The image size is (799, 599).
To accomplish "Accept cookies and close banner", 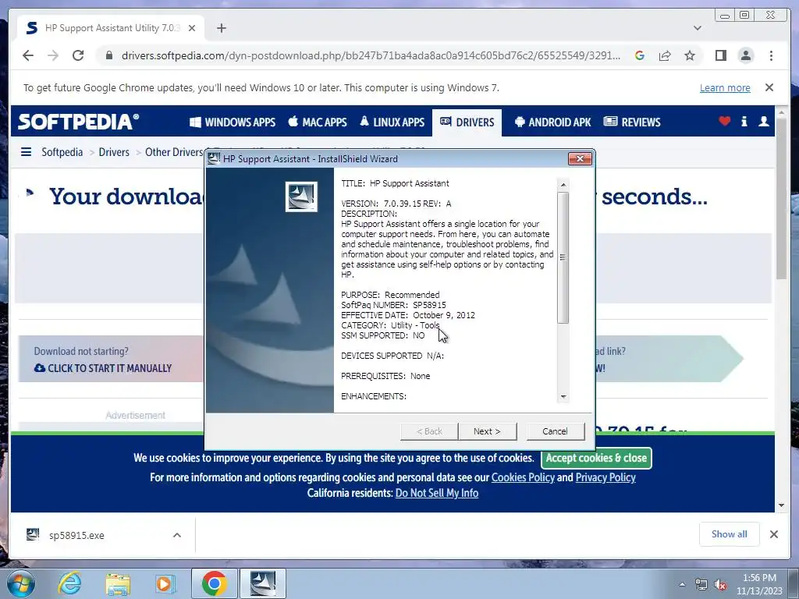I will click(596, 458).
